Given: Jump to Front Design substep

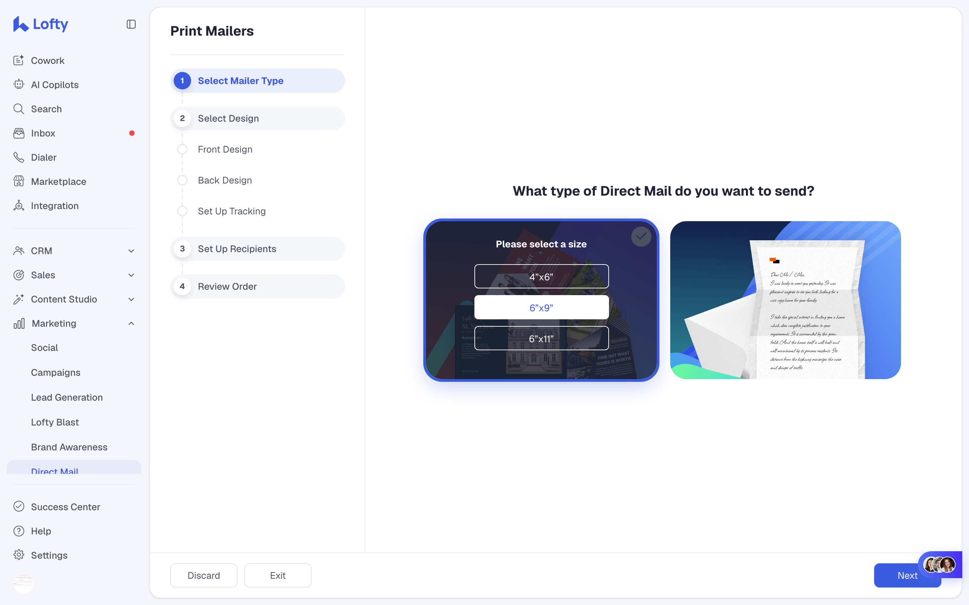Looking at the screenshot, I should tap(225, 149).
